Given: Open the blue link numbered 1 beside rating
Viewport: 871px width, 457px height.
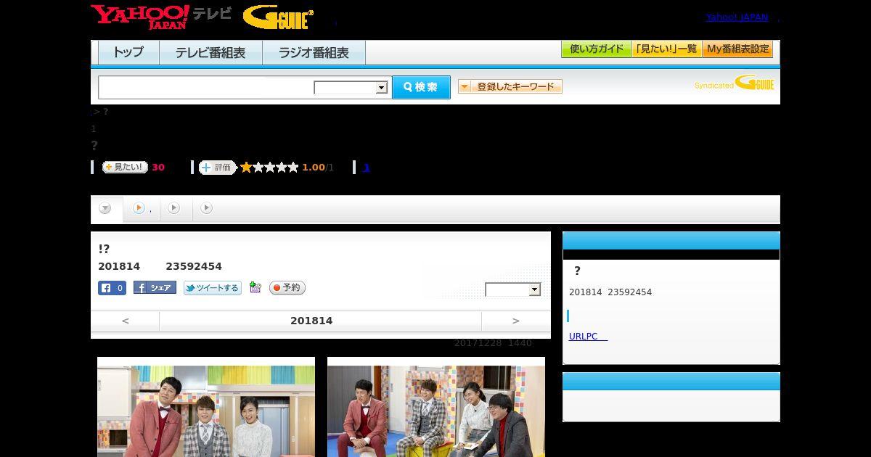Looking at the screenshot, I should [367, 168].
